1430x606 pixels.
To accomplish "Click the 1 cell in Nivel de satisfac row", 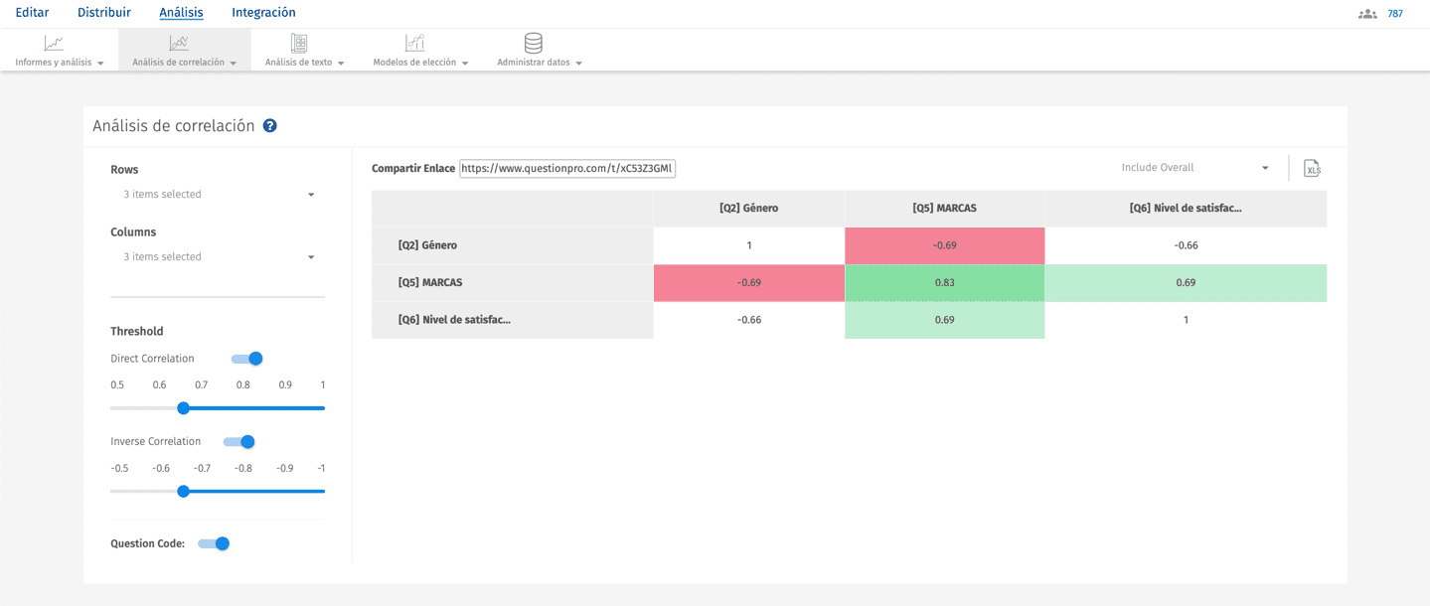I will (x=1186, y=320).
